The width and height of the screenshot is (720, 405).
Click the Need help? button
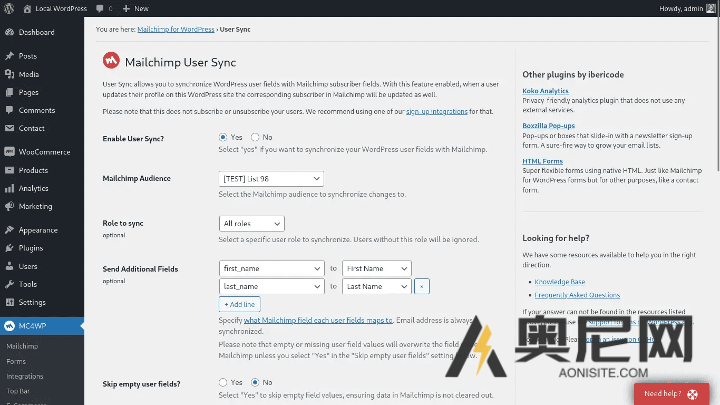672,394
